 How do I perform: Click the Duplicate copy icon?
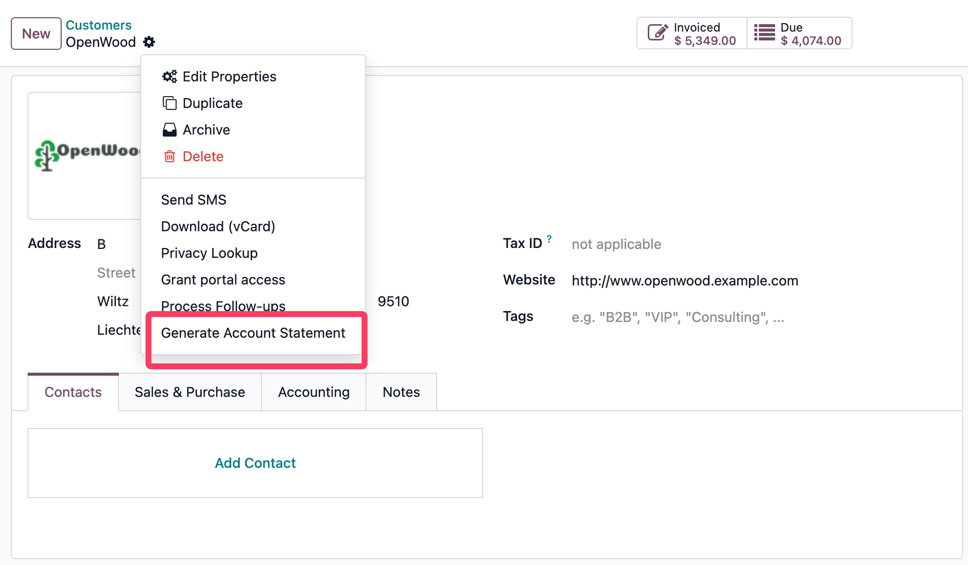(x=169, y=103)
